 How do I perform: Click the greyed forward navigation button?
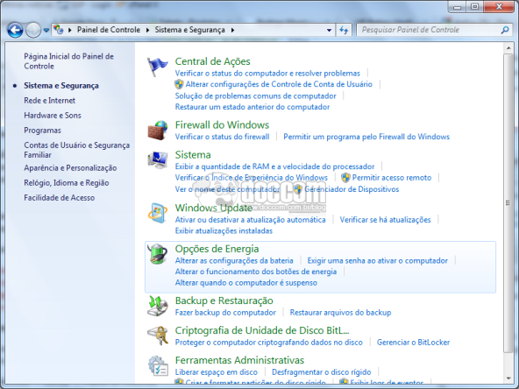33,30
